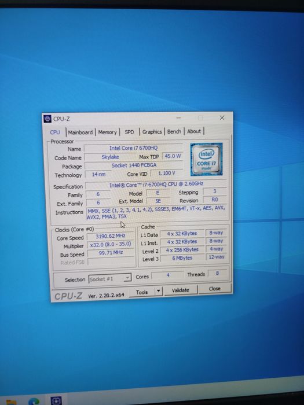Click the Multiplier value 'x32.0 (8.0 - 35.0)'
Image resolution: width=304 pixels, height=405 pixels.
tap(111, 244)
